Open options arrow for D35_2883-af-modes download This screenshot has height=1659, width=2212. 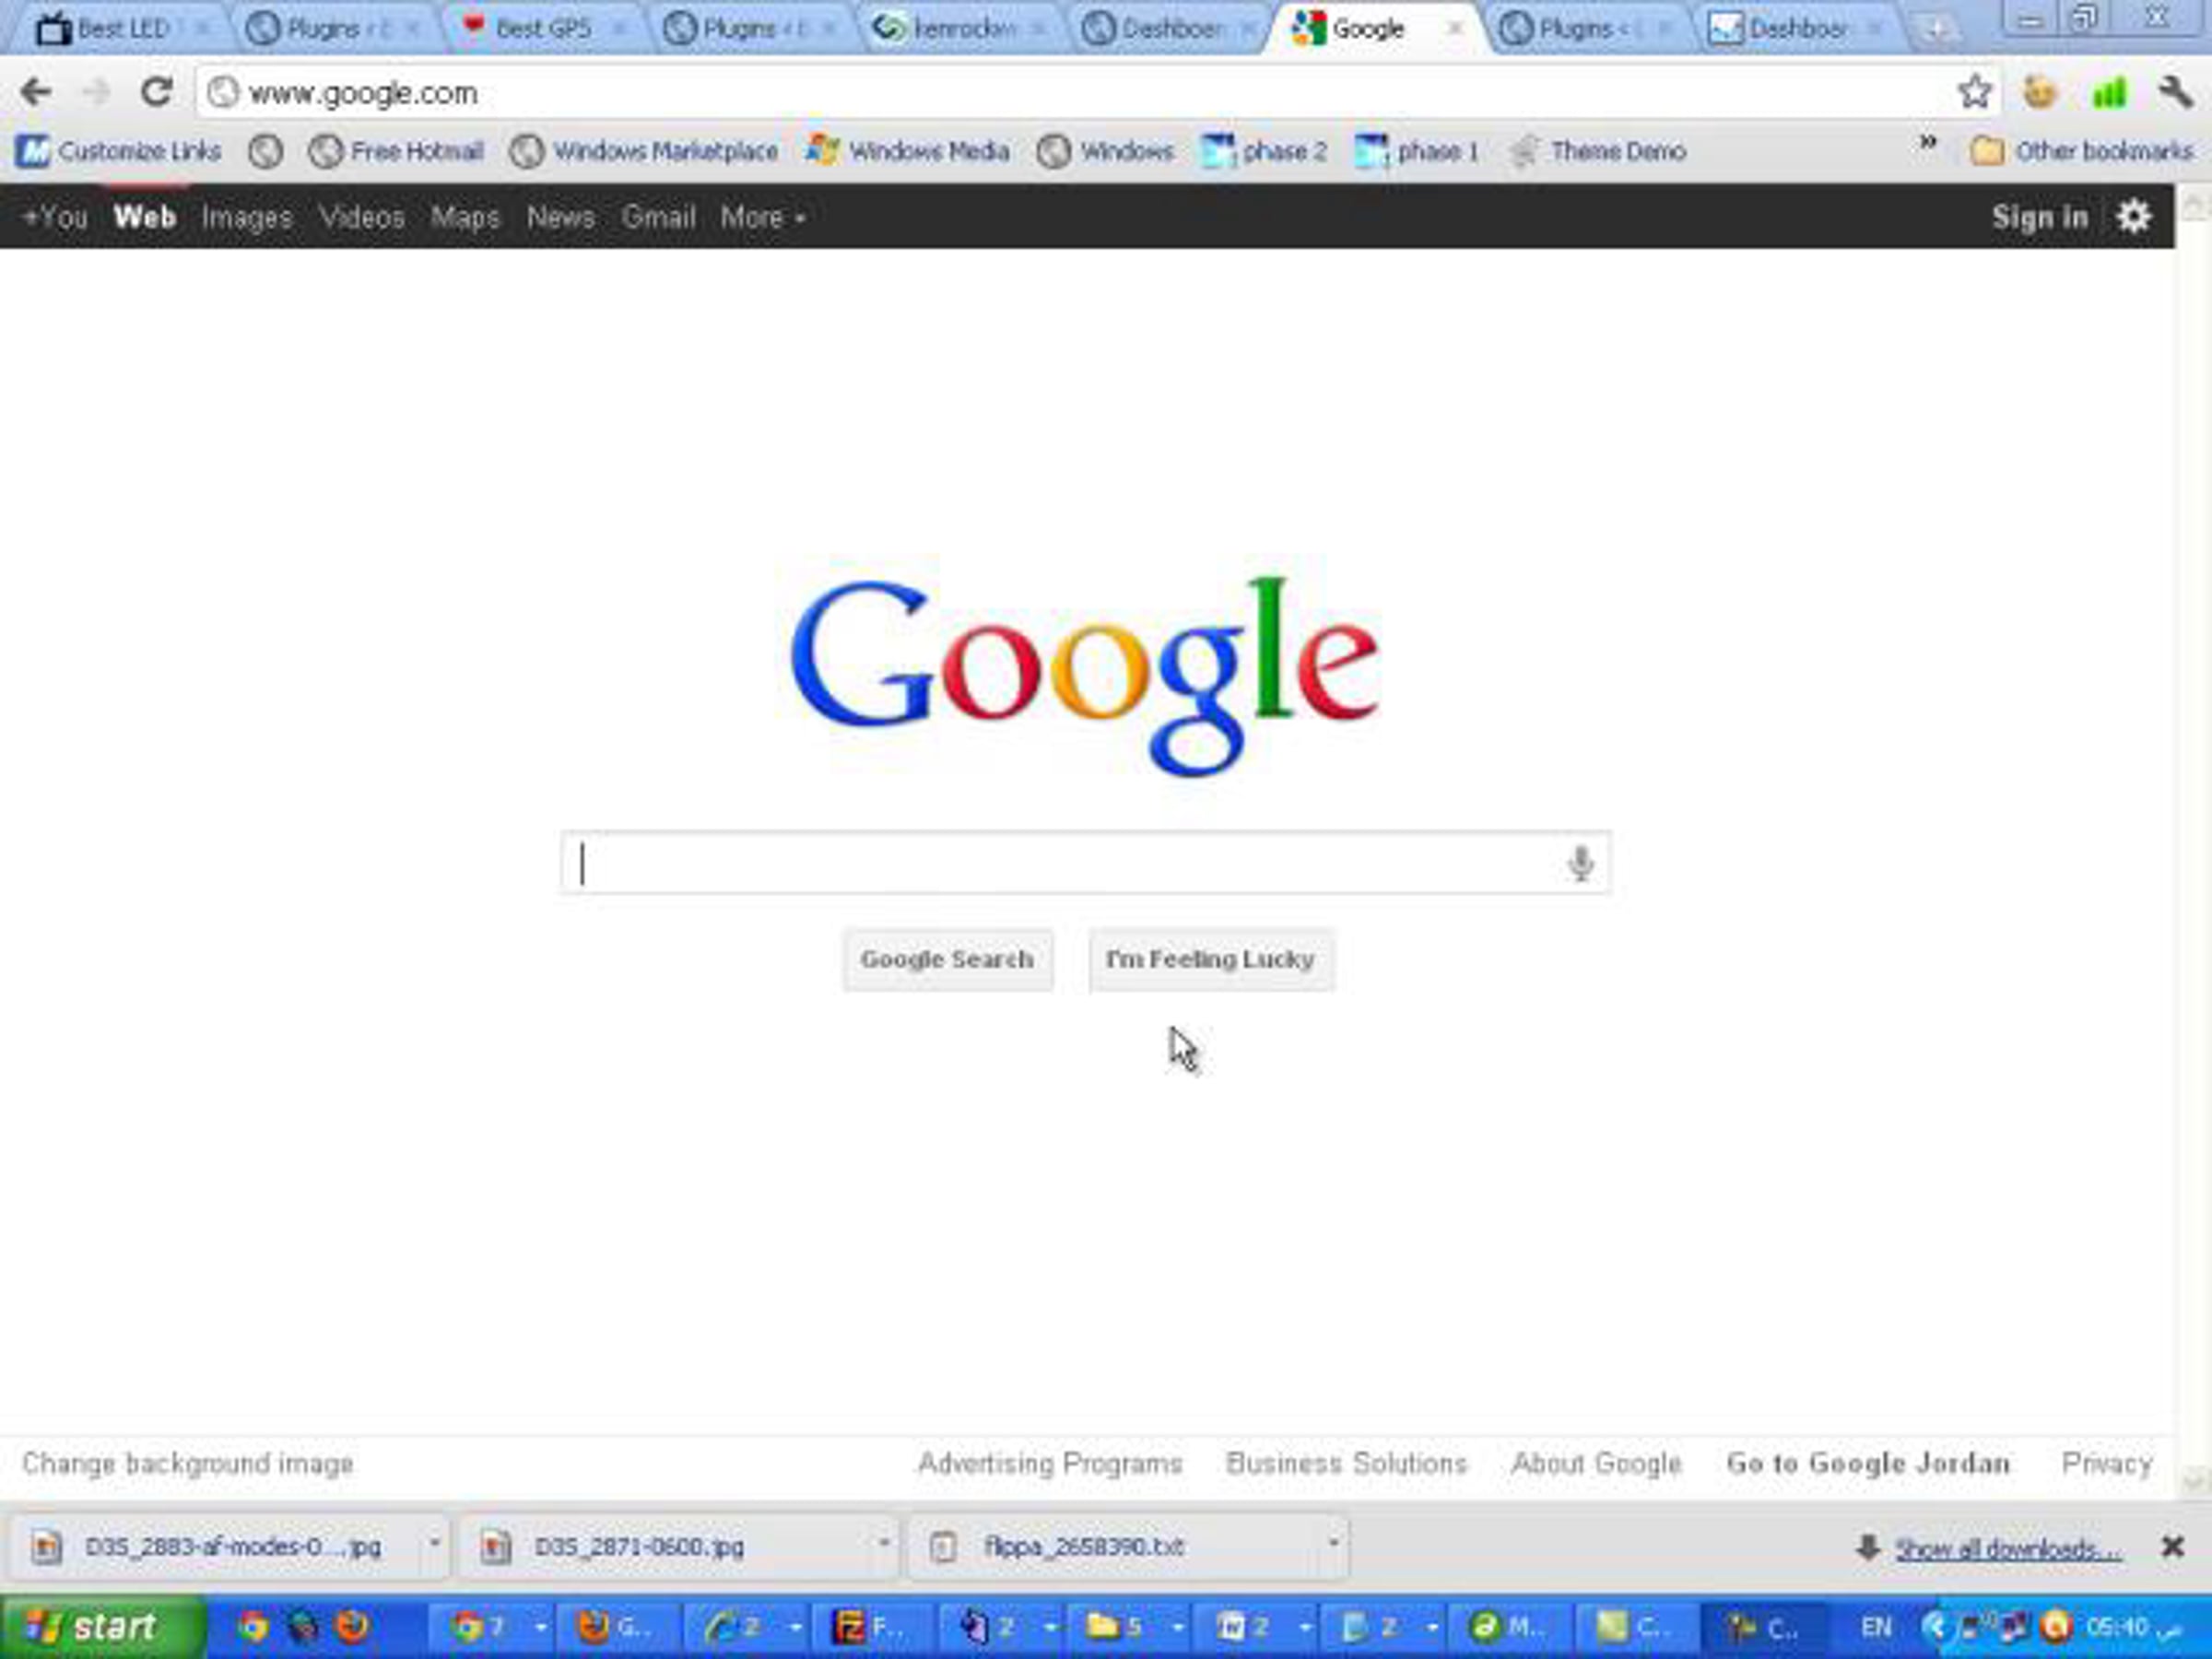pos(434,1543)
